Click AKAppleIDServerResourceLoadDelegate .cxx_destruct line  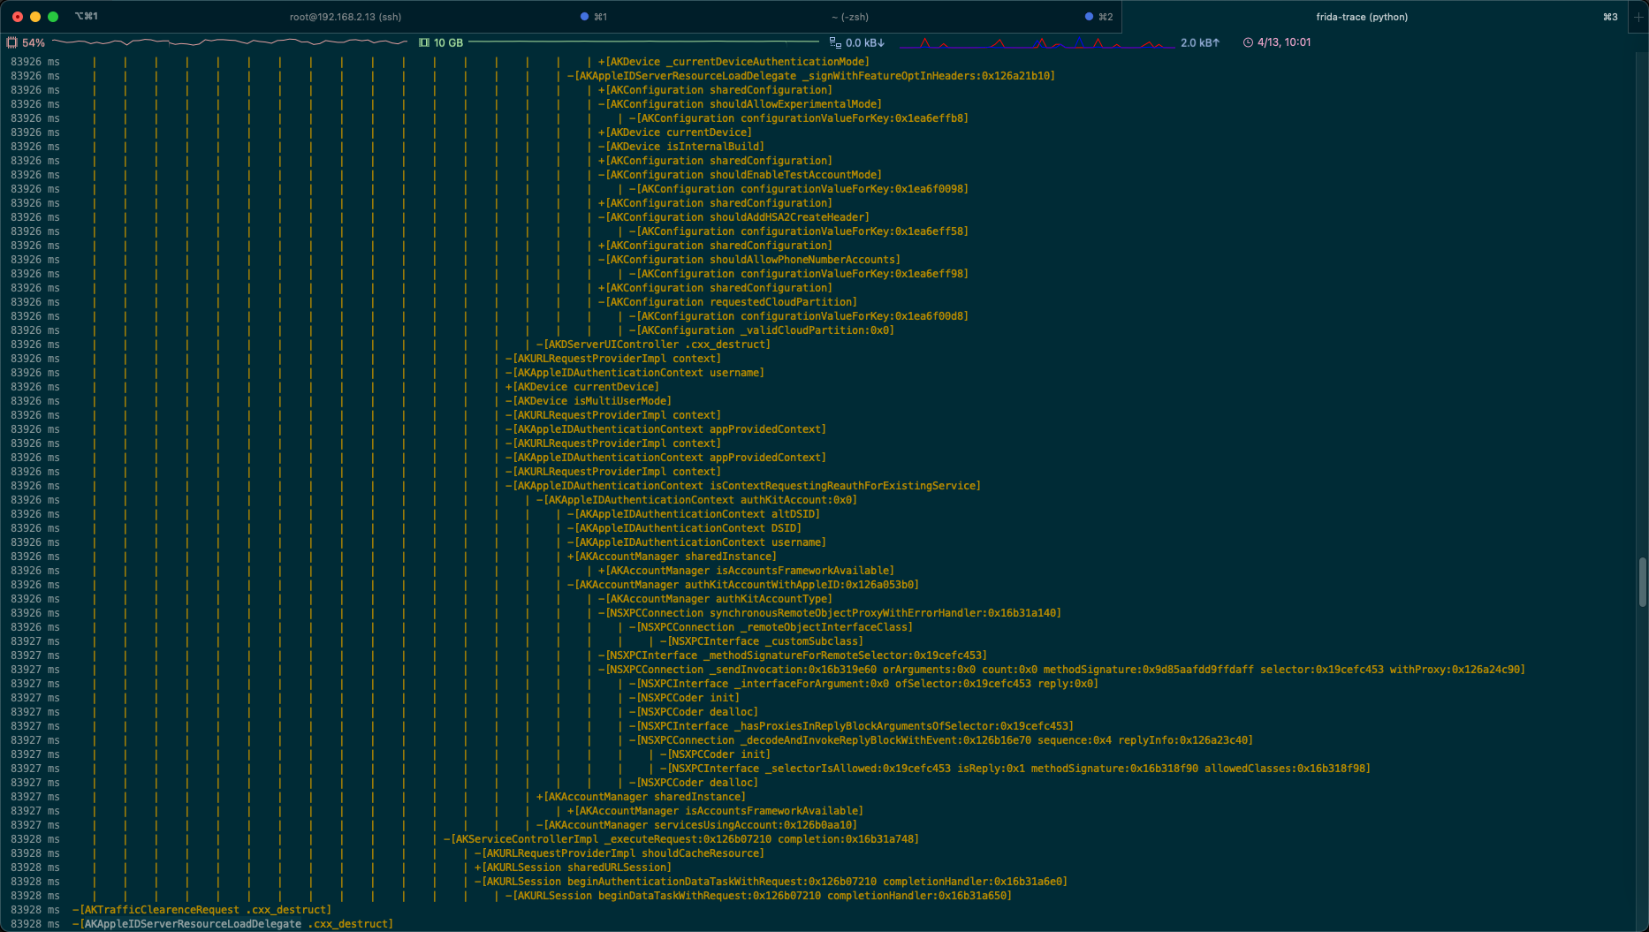(x=232, y=924)
